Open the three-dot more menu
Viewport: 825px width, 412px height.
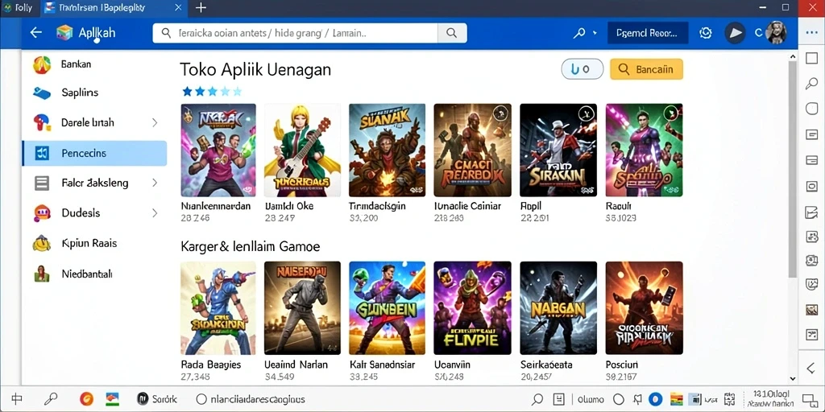pos(811,32)
